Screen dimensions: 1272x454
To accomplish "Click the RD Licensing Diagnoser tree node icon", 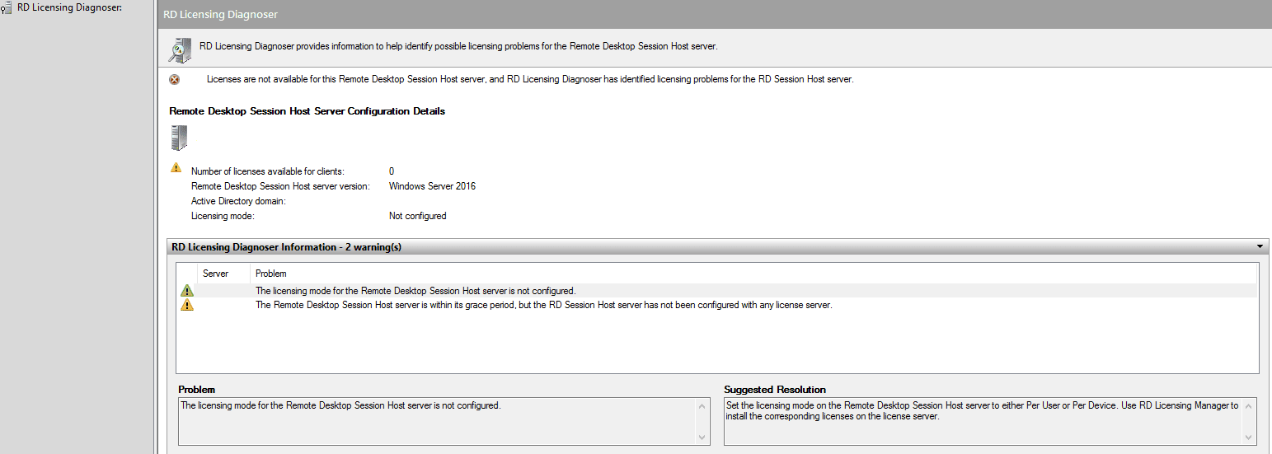I will coord(7,8).
